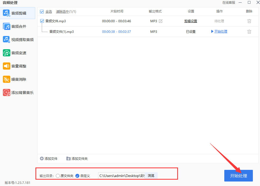The width and height of the screenshot is (260, 186).
Task: Toggle the 全选 select-all checkbox
Action: pyautogui.click(x=42, y=12)
